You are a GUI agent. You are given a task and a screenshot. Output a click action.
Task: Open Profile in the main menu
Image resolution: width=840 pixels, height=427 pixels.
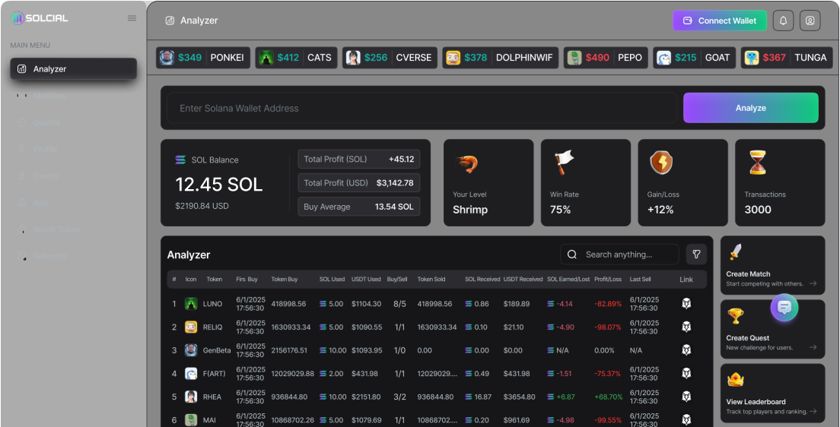(x=73, y=149)
